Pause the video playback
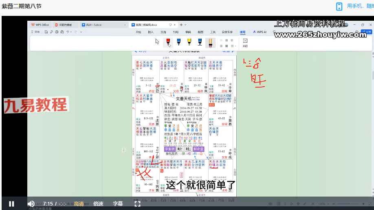The width and height of the screenshot is (374, 210). click(11, 203)
